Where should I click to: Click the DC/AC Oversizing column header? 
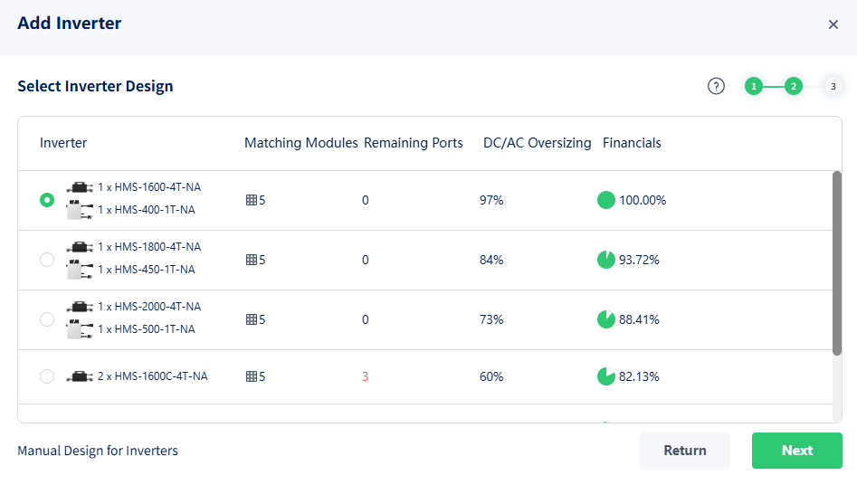(x=538, y=143)
